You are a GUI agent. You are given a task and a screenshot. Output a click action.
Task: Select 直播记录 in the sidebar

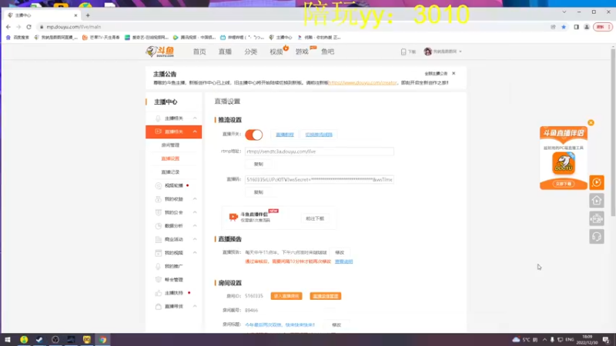[170, 172]
